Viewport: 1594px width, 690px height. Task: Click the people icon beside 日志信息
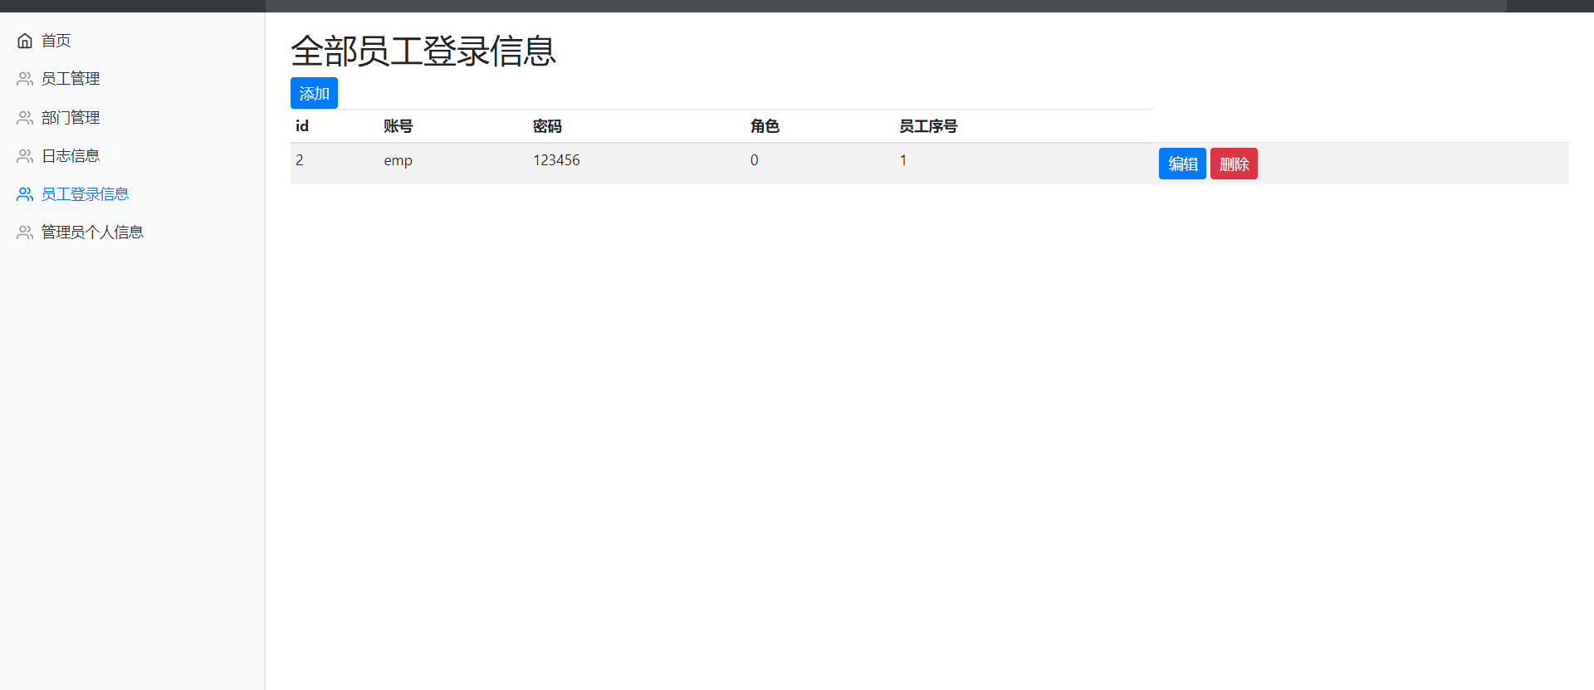click(25, 156)
